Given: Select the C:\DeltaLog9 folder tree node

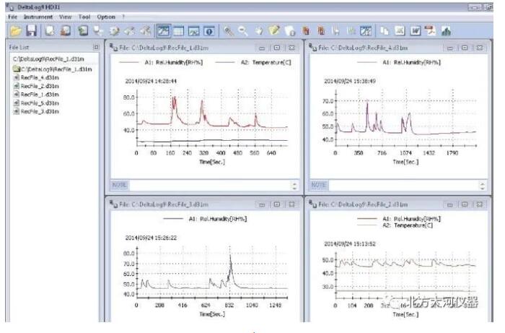Looking at the screenshot, I should point(56,68).
